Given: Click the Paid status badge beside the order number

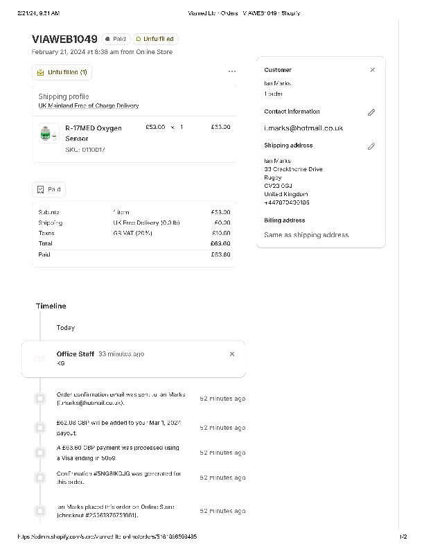Looking at the screenshot, I should (x=116, y=40).
